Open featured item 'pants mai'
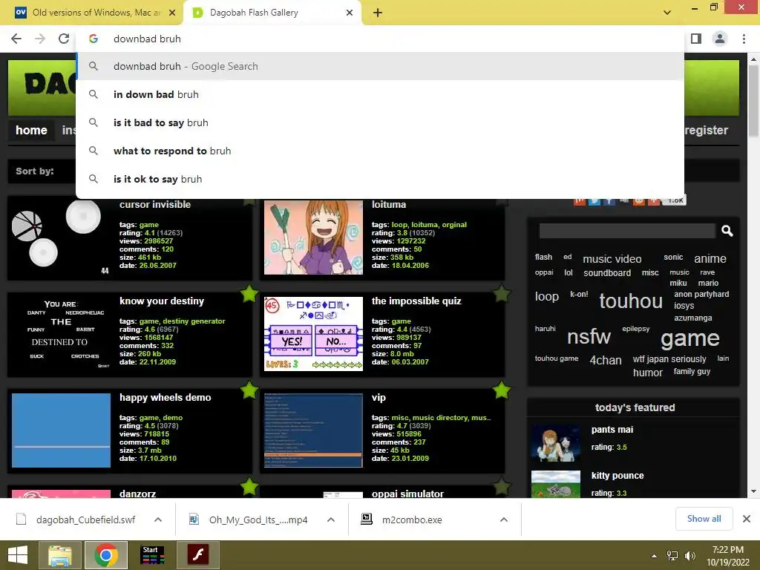 click(612, 430)
